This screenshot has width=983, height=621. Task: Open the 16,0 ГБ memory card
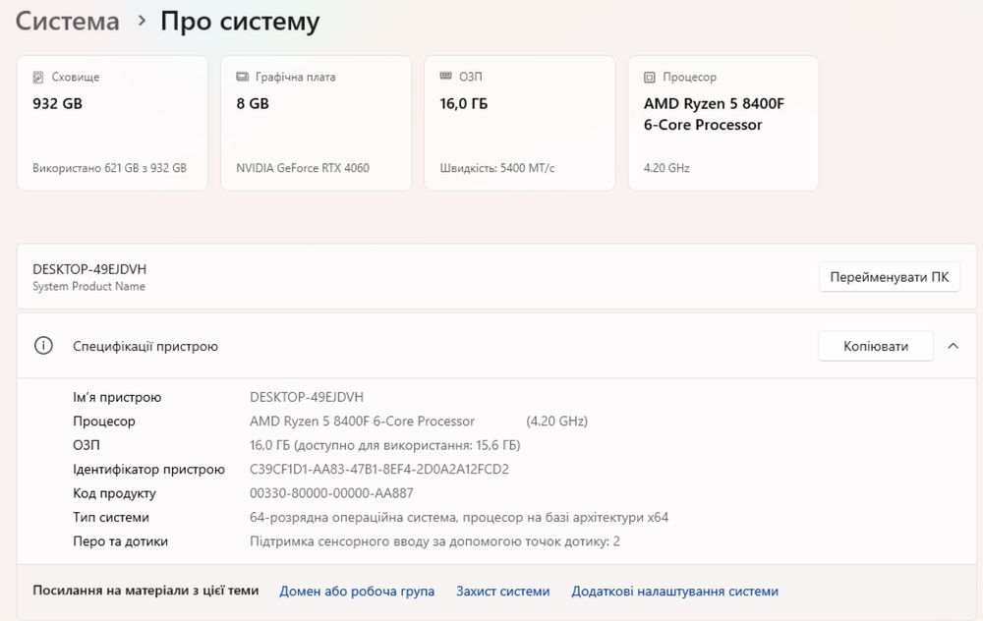(x=519, y=123)
